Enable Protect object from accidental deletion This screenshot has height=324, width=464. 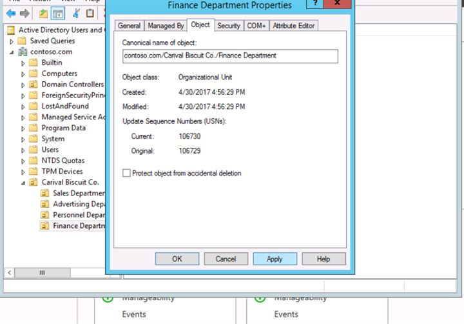(126, 173)
